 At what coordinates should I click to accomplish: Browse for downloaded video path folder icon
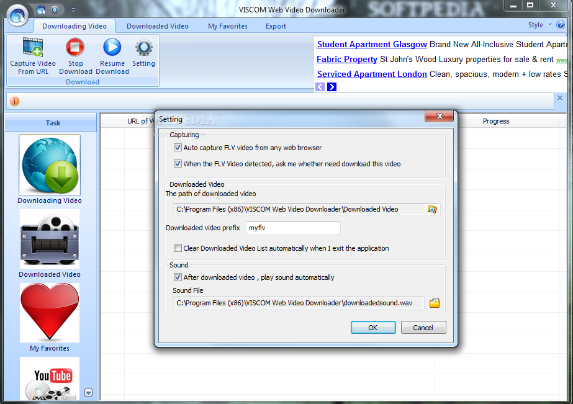click(432, 209)
